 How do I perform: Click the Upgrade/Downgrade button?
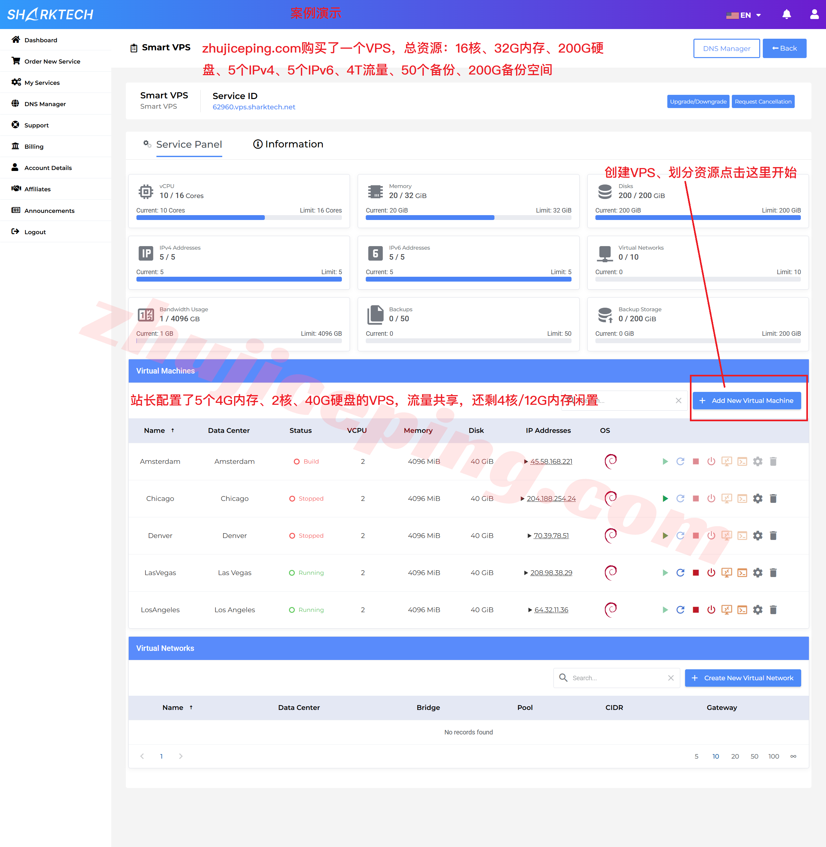[x=698, y=102]
